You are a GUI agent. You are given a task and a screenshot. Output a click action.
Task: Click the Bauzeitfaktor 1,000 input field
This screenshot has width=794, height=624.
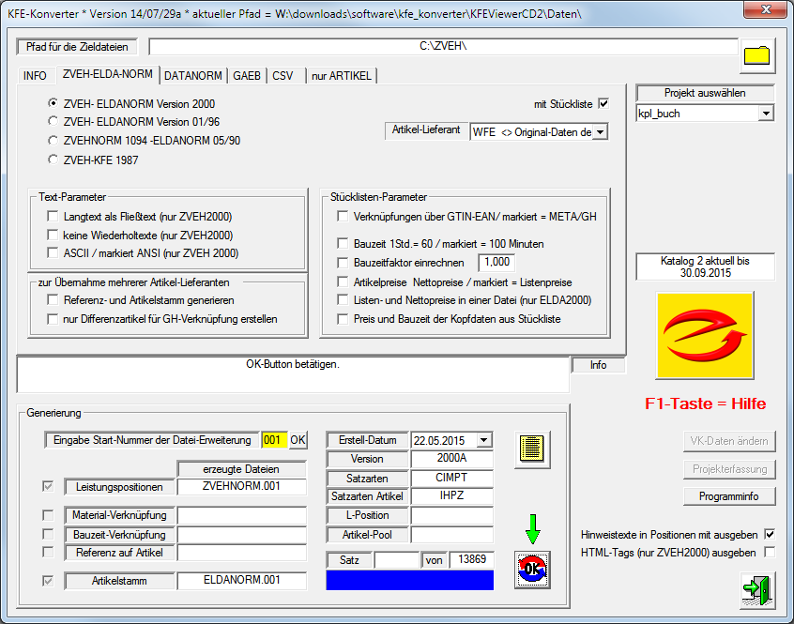click(x=498, y=263)
